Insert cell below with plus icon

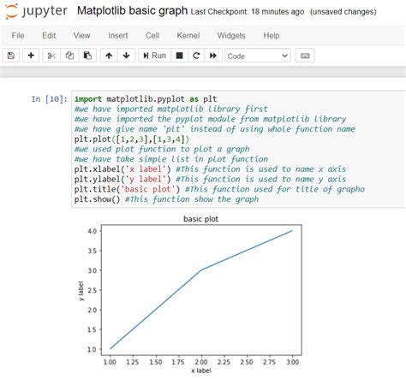pyautogui.click(x=31, y=56)
